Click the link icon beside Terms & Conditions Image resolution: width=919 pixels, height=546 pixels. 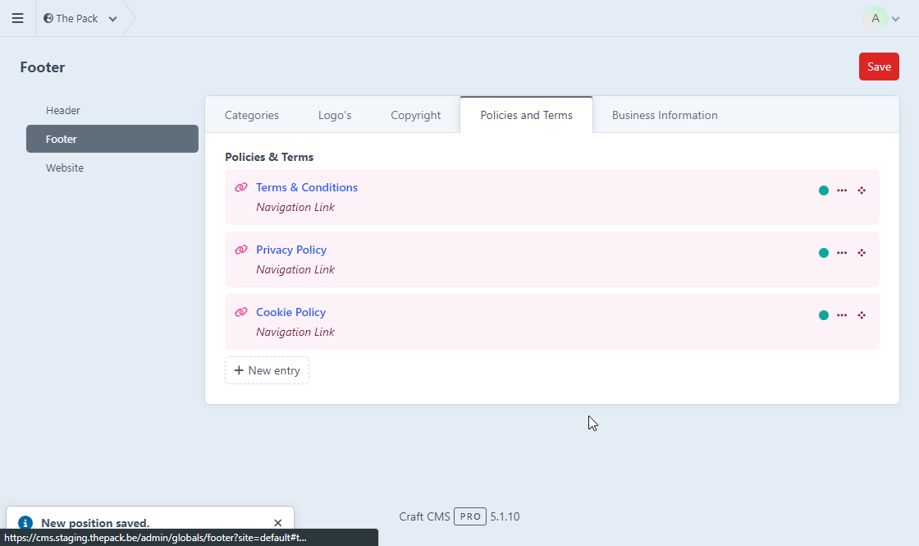(241, 187)
